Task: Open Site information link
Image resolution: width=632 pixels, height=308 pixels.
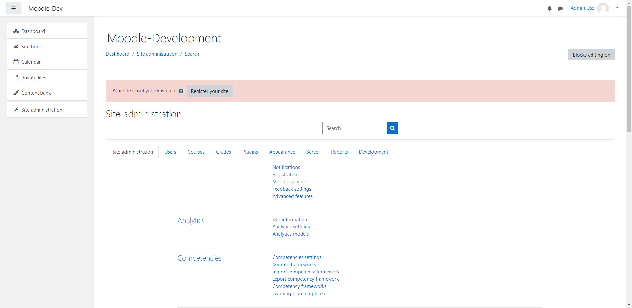Action: 290,220
